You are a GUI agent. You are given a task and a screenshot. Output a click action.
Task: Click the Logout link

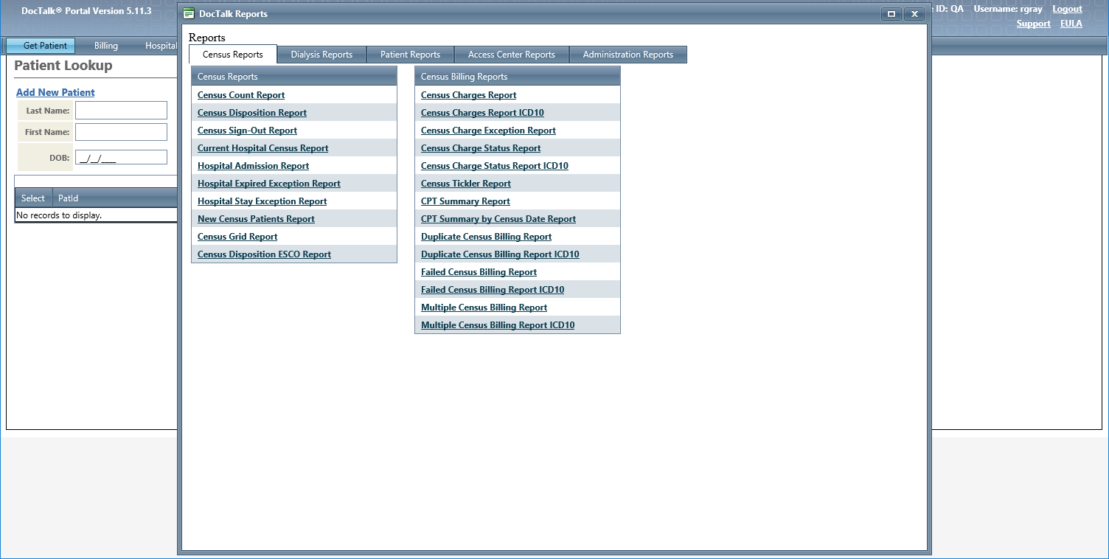pos(1067,9)
